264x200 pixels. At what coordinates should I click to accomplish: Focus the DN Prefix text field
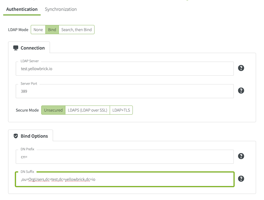[124, 157]
